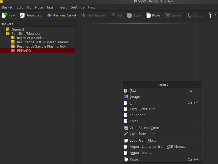
Task: Click Grab Screen Zone icon
Action: tap(126, 128)
